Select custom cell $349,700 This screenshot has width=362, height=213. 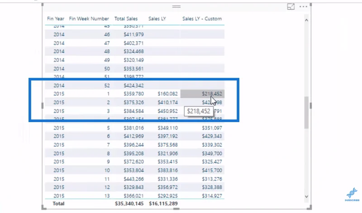point(212,153)
